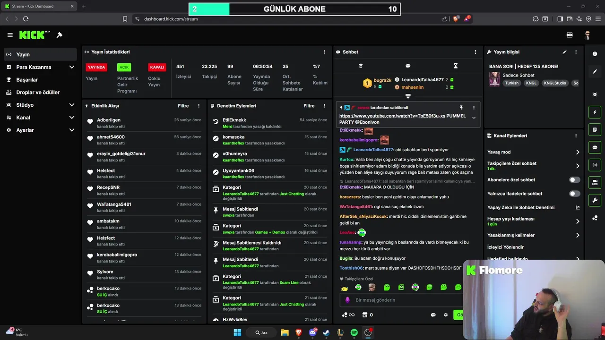605x340 pixels.
Task: Open the info icon in right sidebar
Action: (595, 54)
